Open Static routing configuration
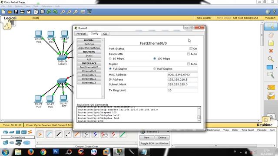 (x=89, y=56)
